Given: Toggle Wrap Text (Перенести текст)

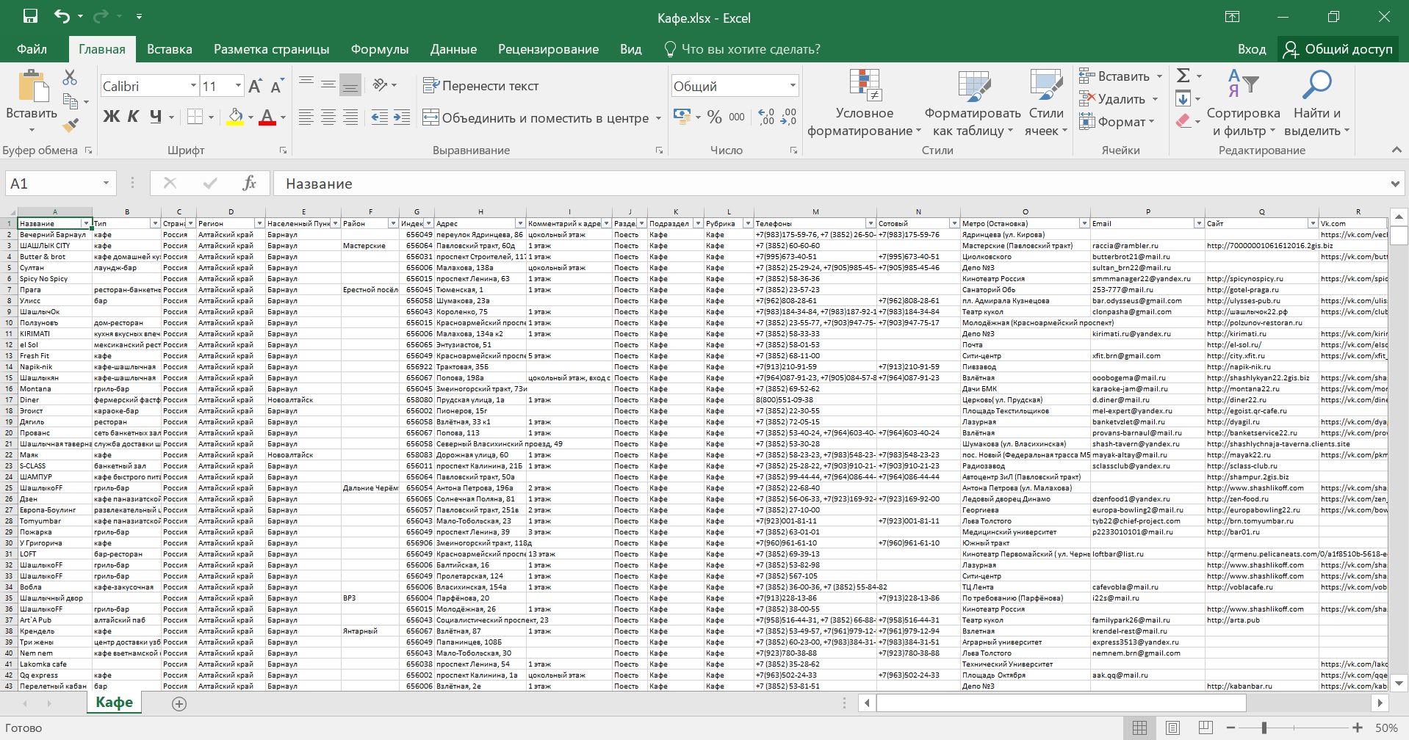Looking at the screenshot, I should click(x=481, y=86).
